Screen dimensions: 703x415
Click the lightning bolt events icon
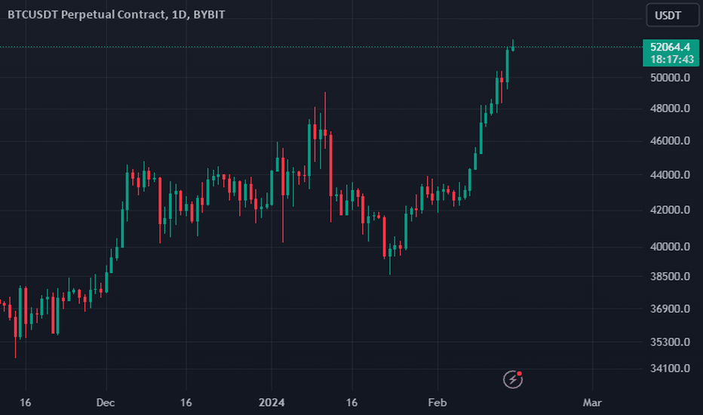coord(512,380)
